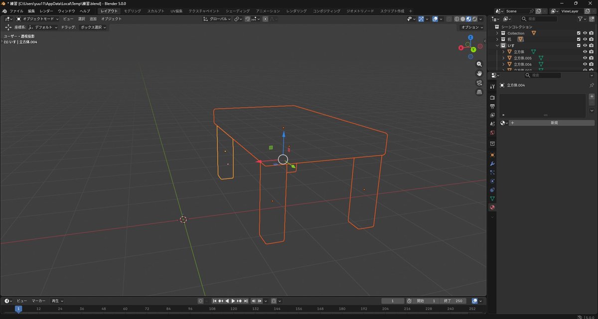The height and width of the screenshot is (319, 598).
Task: Toggle show overlays button
Action: coord(435,19)
